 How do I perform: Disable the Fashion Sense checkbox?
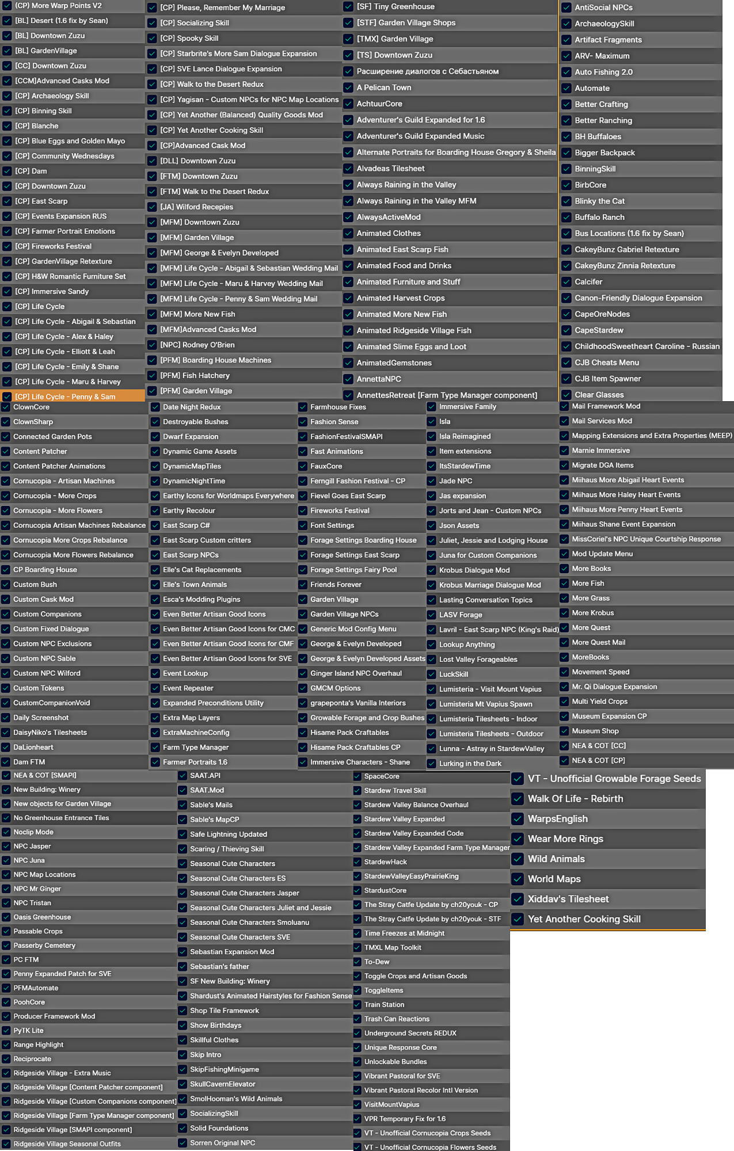(x=303, y=422)
